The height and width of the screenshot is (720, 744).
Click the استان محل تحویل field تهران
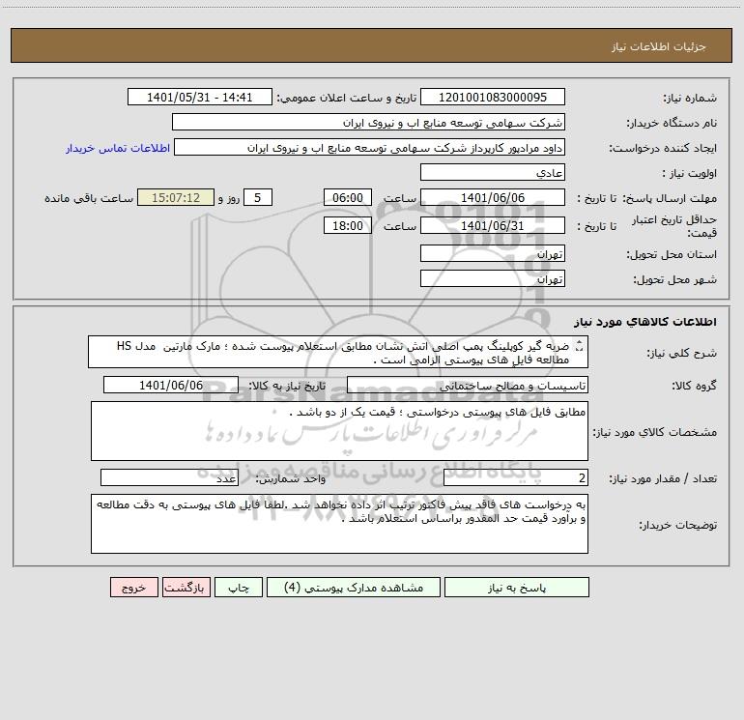coord(493,253)
